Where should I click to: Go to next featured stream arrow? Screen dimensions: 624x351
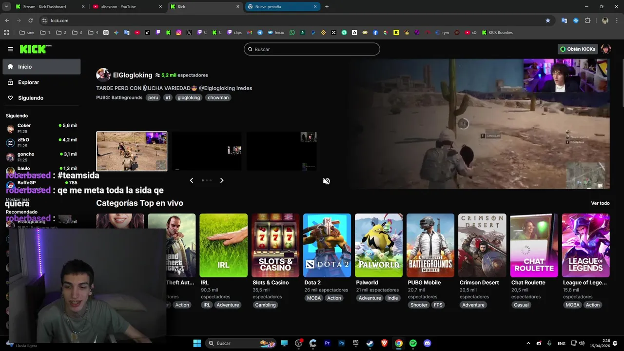[x=222, y=180]
